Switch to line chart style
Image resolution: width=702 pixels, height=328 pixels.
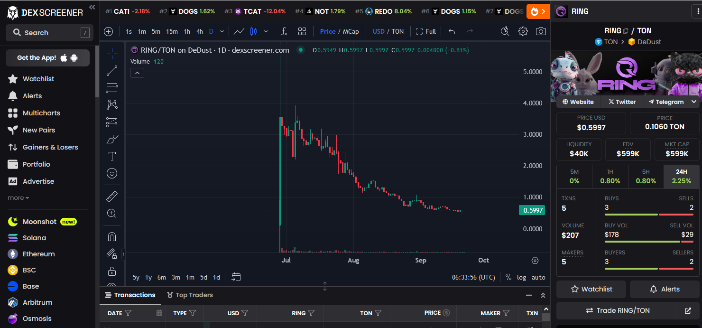pos(240,31)
